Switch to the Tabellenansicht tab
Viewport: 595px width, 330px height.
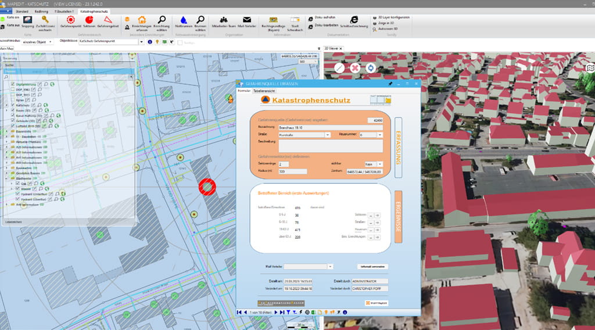[264, 91]
